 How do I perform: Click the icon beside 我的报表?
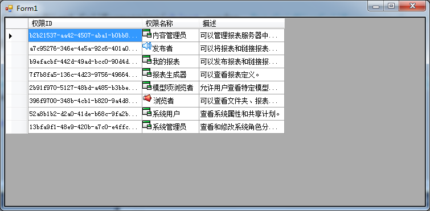[x=147, y=59]
